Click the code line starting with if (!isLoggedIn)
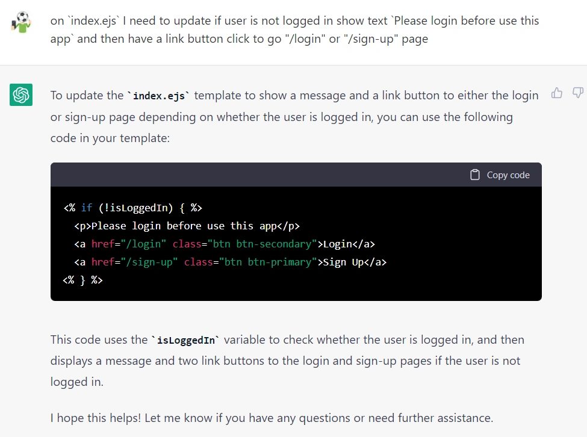This screenshot has width=587, height=437. coord(133,208)
